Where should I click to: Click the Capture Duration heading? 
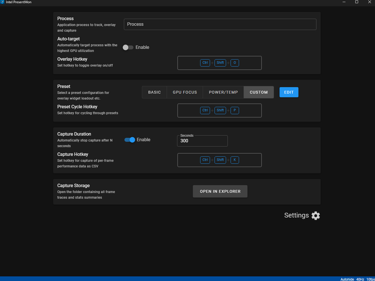(74, 134)
